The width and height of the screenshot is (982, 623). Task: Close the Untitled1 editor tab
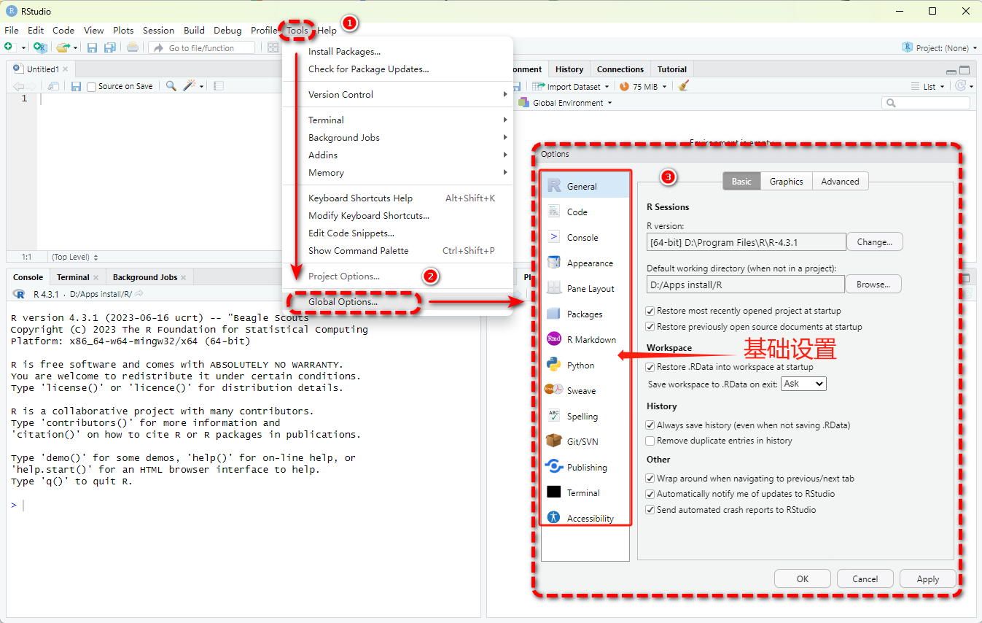pyautogui.click(x=65, y=69)
